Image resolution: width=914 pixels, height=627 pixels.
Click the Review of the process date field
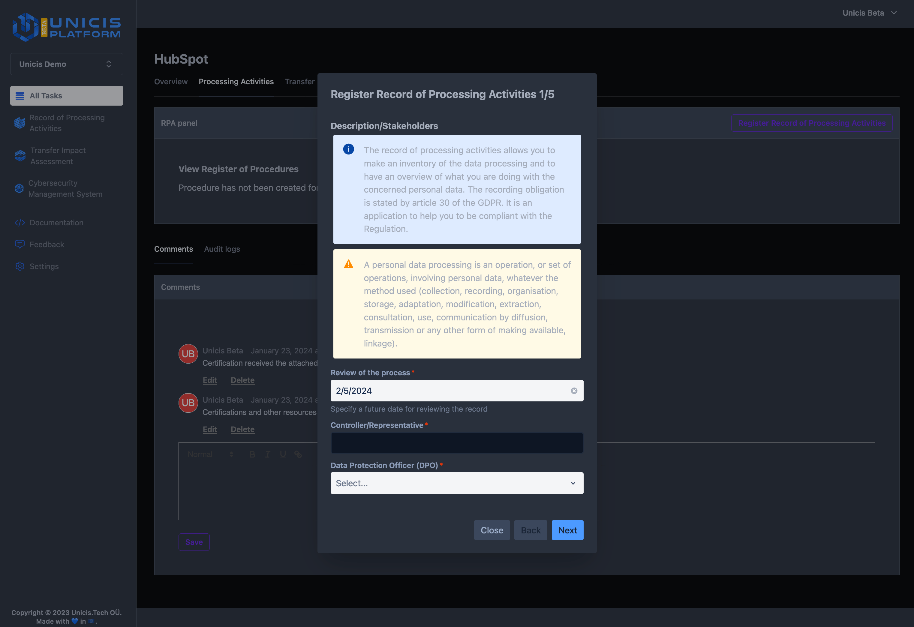(x=448, y=390)
